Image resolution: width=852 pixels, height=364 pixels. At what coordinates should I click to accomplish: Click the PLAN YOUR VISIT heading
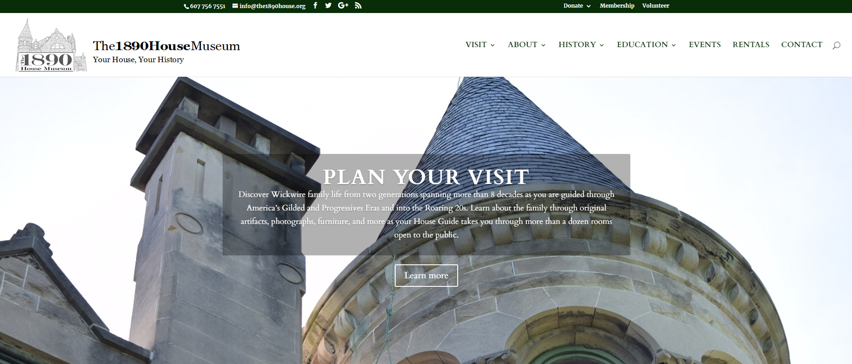click(x=426, y=177)
